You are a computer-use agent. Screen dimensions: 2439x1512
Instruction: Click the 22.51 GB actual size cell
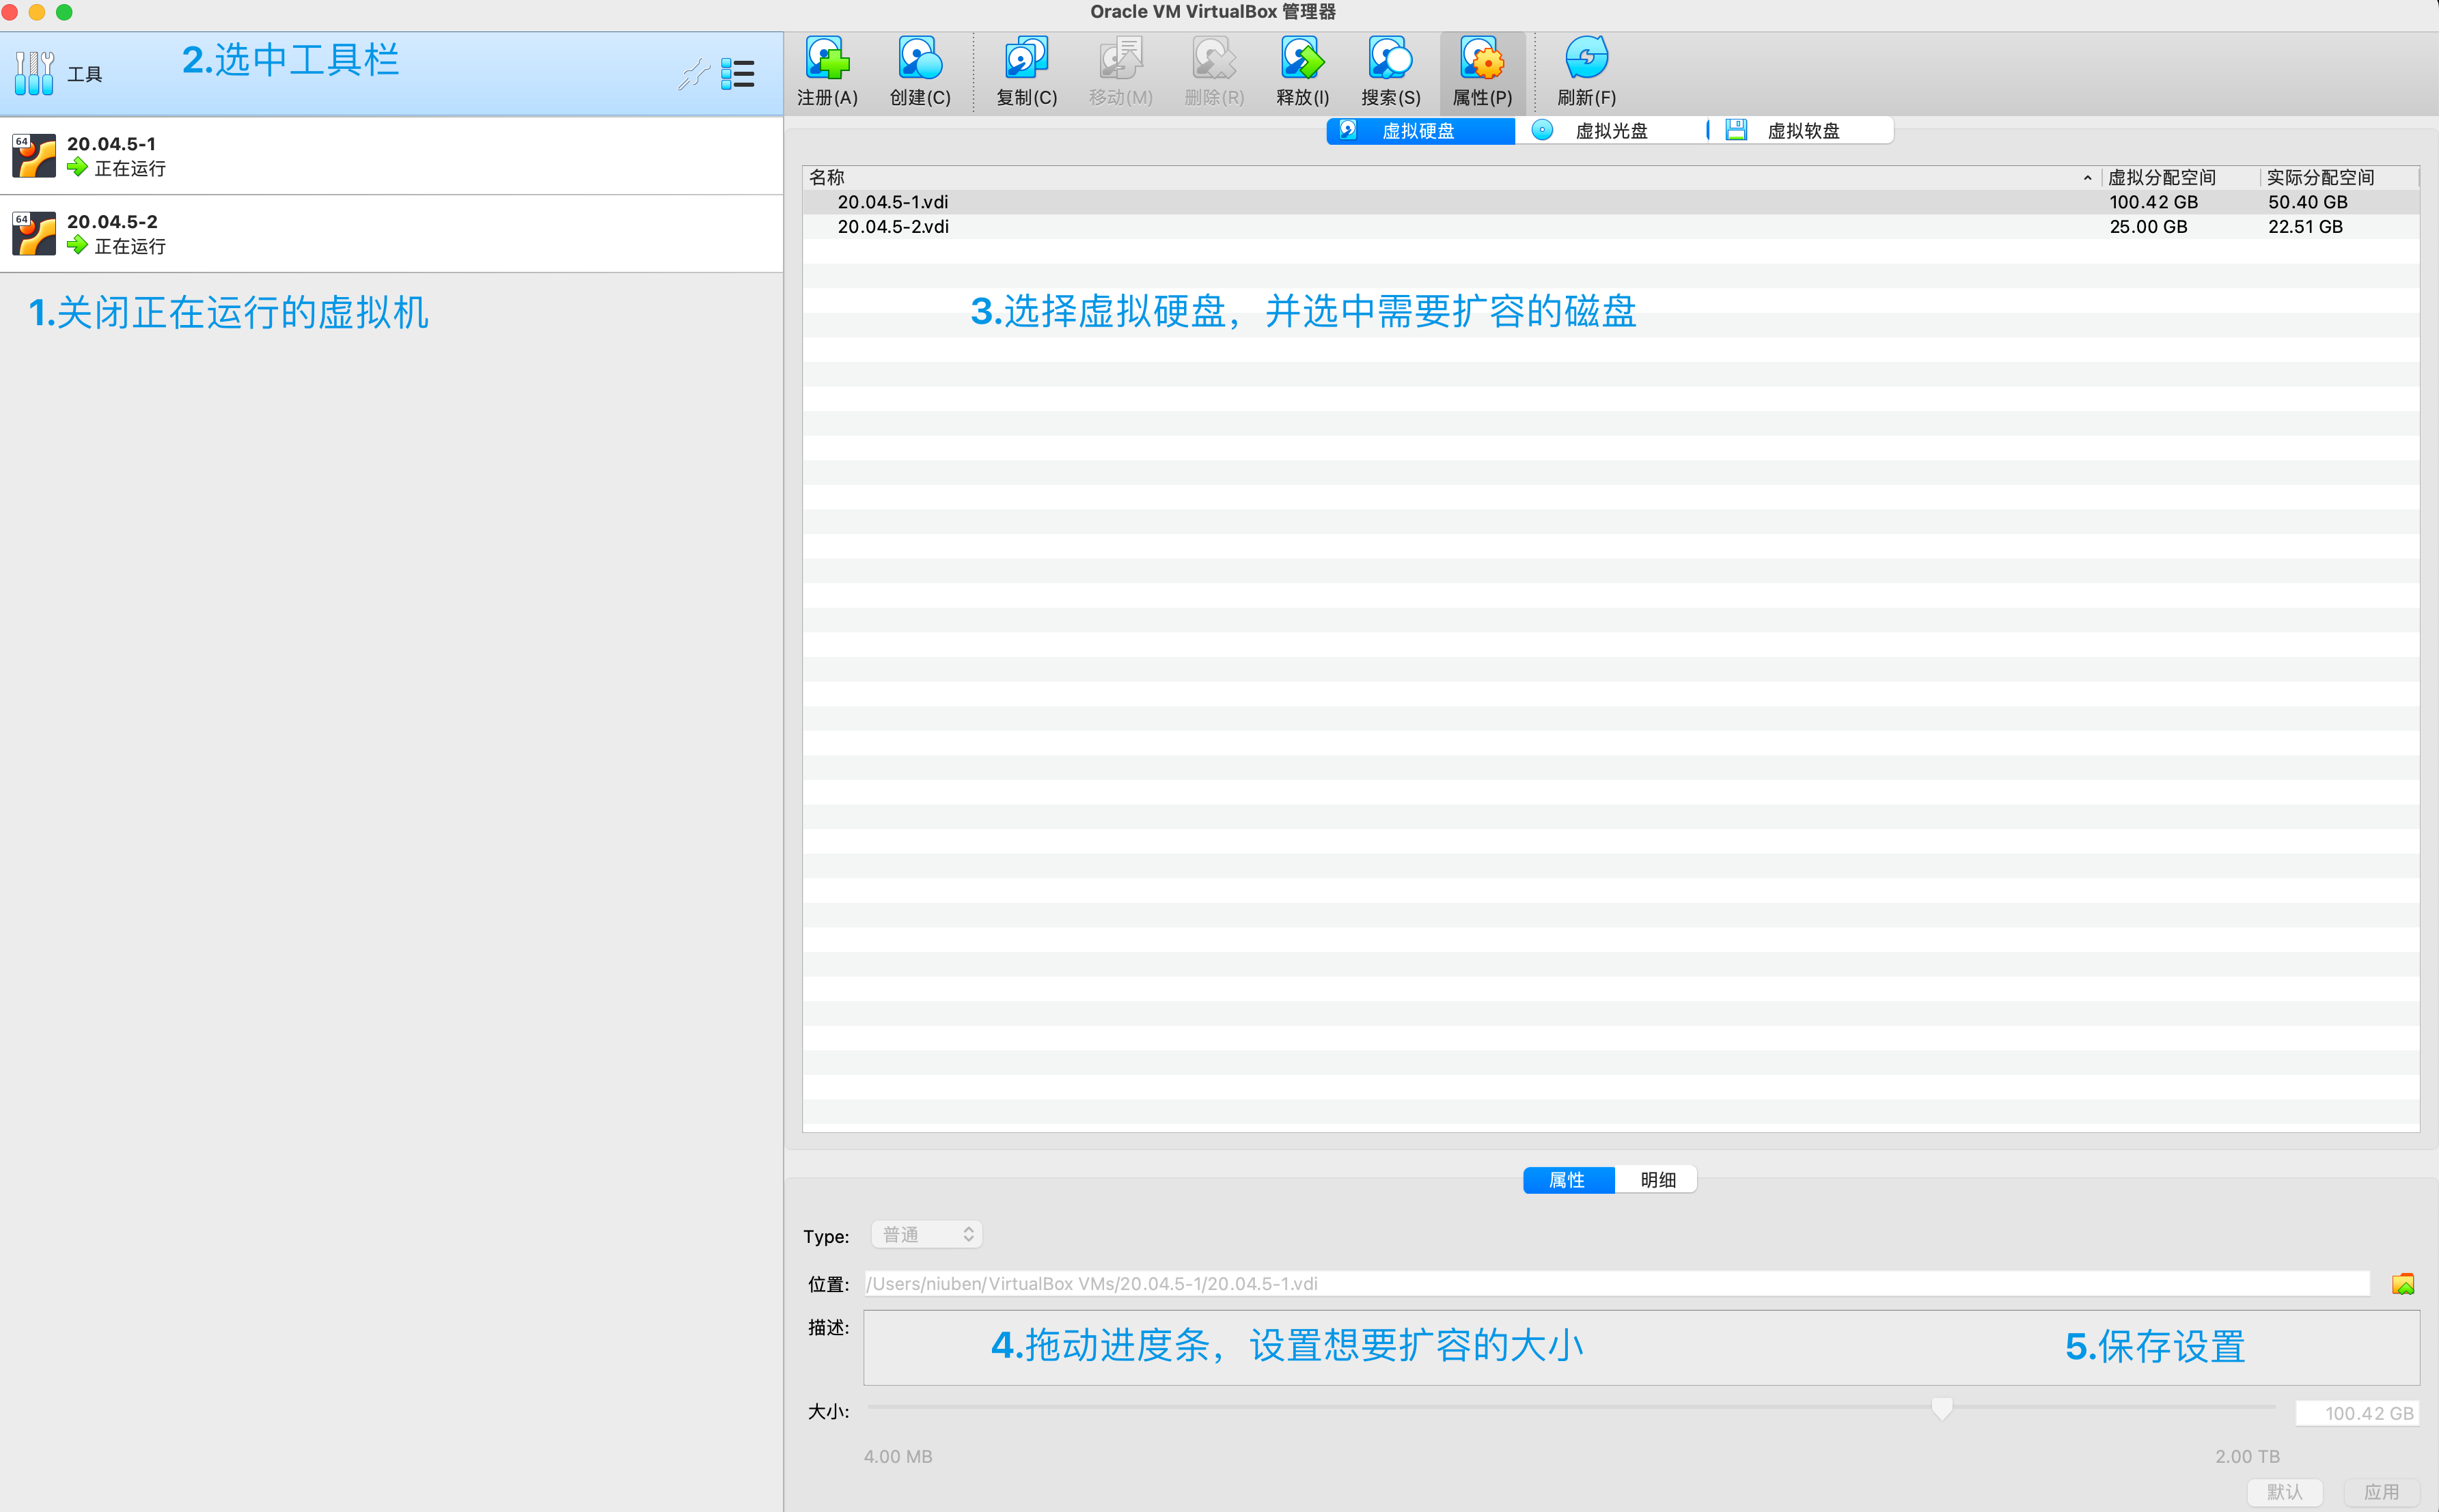[x=2305, y=227]
